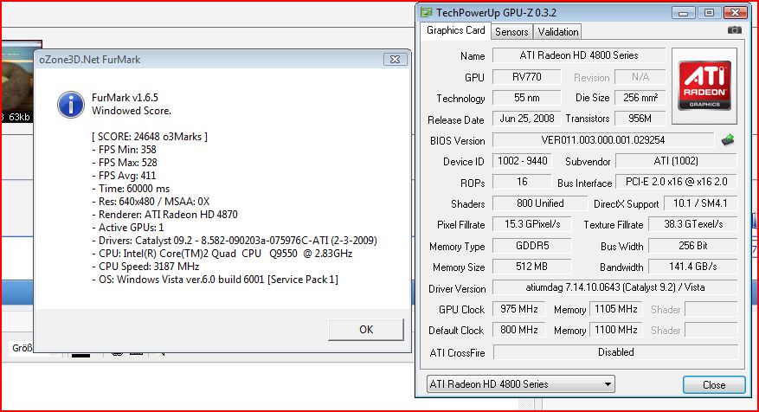Click the ATI Radeon logo image

coord(704,86)
